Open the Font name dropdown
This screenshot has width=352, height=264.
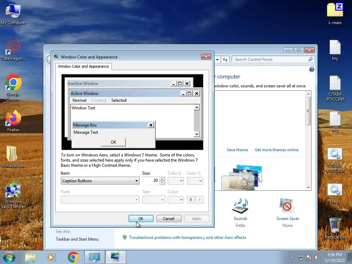pyautogui.click(x=100, y=200)
